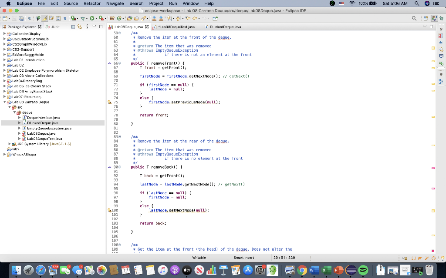
Task: Click the Save All toolbar icon
Action: [x=22, y=18]
